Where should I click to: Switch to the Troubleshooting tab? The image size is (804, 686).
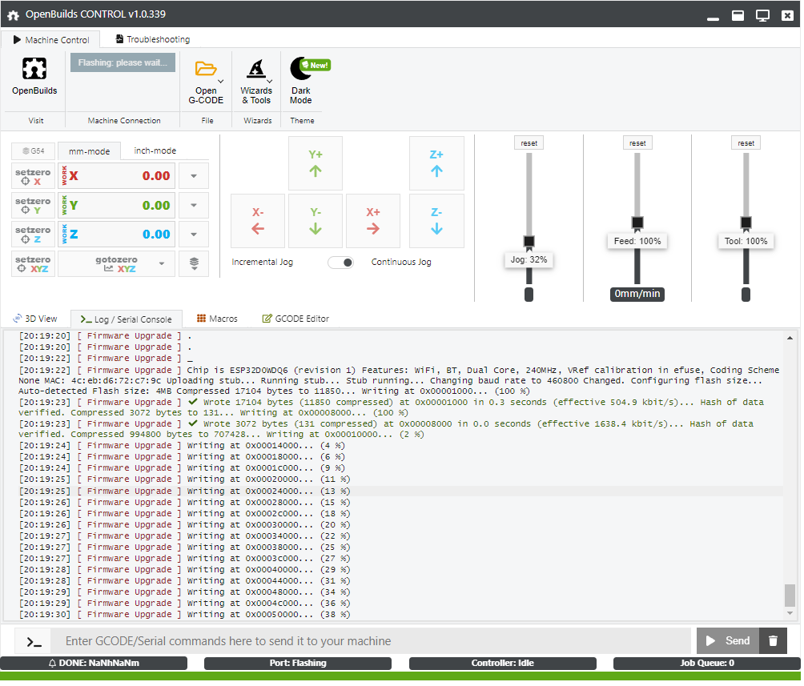tap(152, 39)
